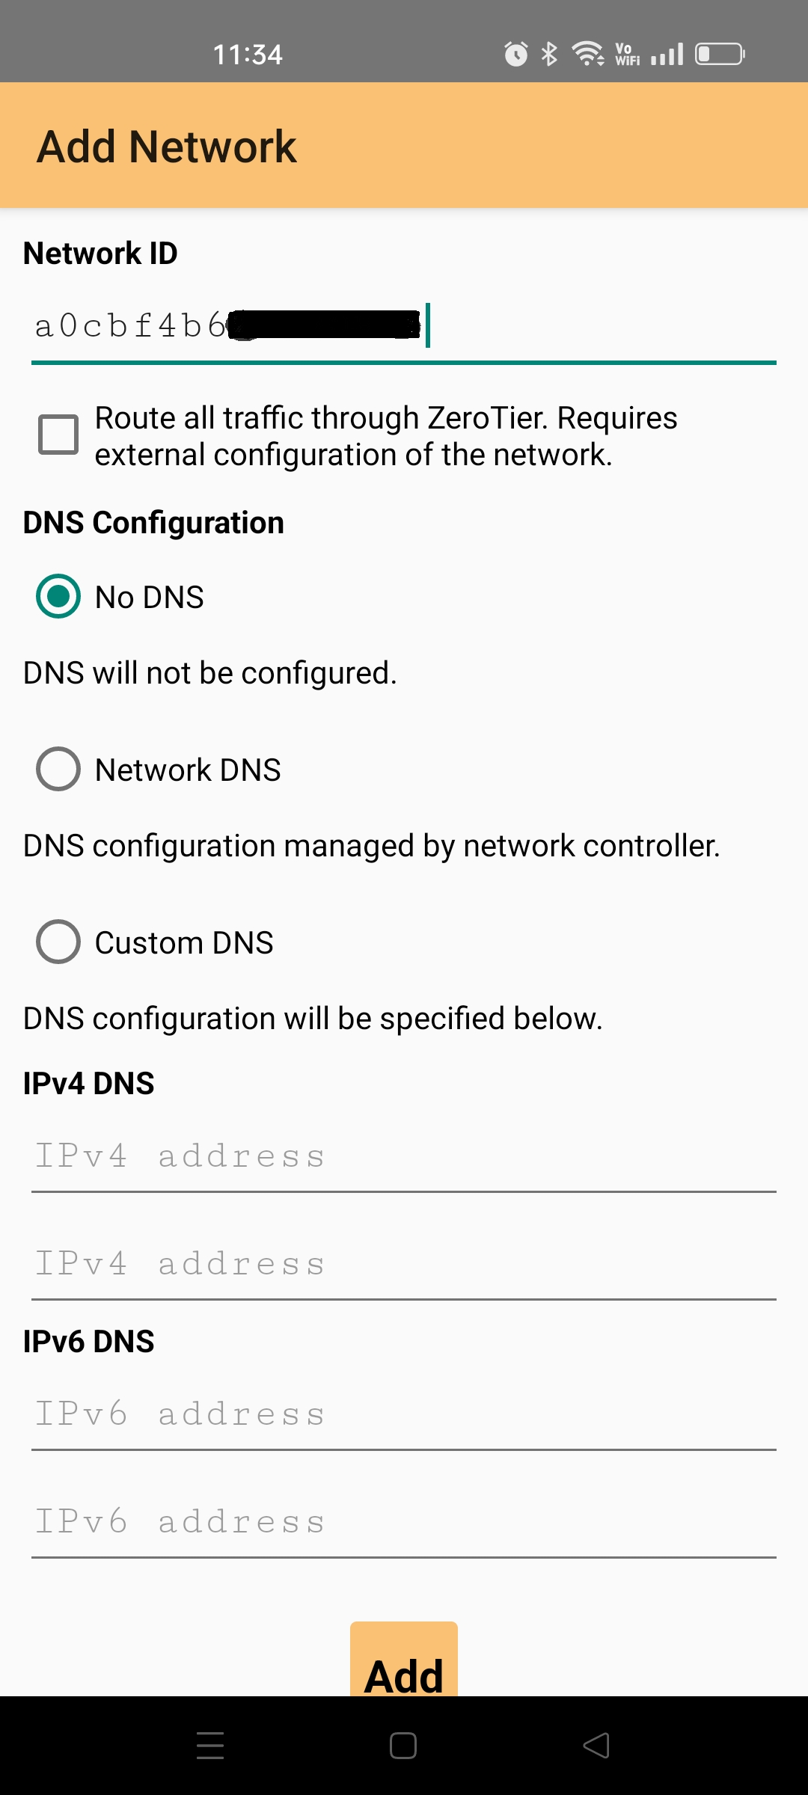Tap the battery level icon
Image resolution: width=808 pixels, height=1795 pixels.
720,54
